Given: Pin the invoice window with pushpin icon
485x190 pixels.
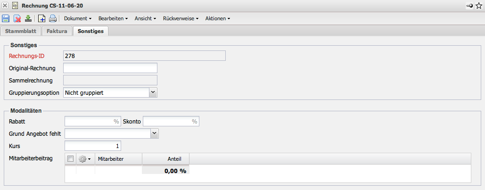Looking at the screenshot, I should coord(470,5).
